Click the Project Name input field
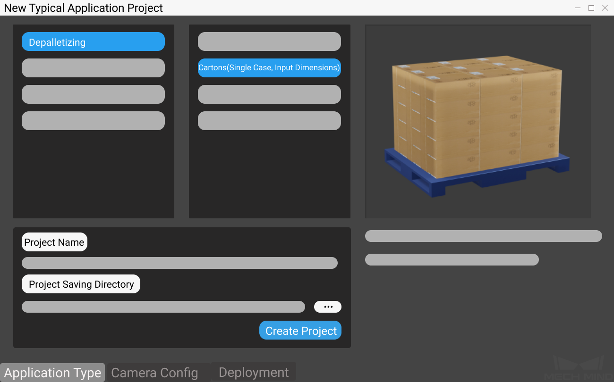Viewport: 614px width, 382px height. click(179, 263)
